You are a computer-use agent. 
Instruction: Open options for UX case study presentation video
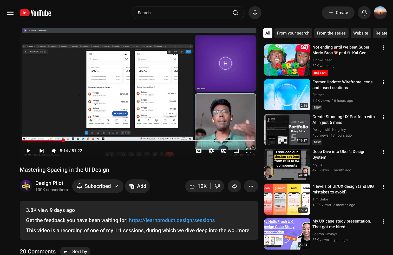click(384, 222)
